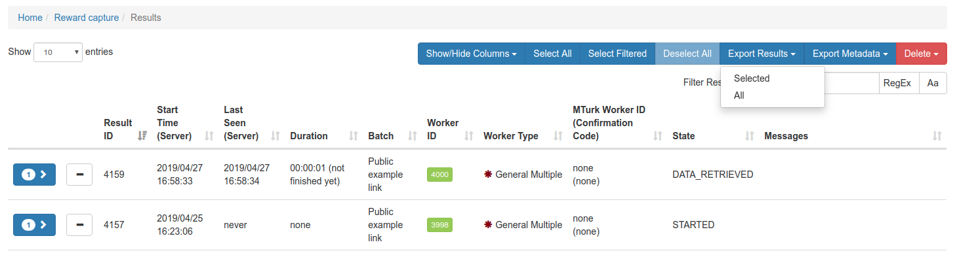Toggle selection of result 4157
Image resolution: width=957 pixels, height=253 pixels.
click(x=79, y=225)
